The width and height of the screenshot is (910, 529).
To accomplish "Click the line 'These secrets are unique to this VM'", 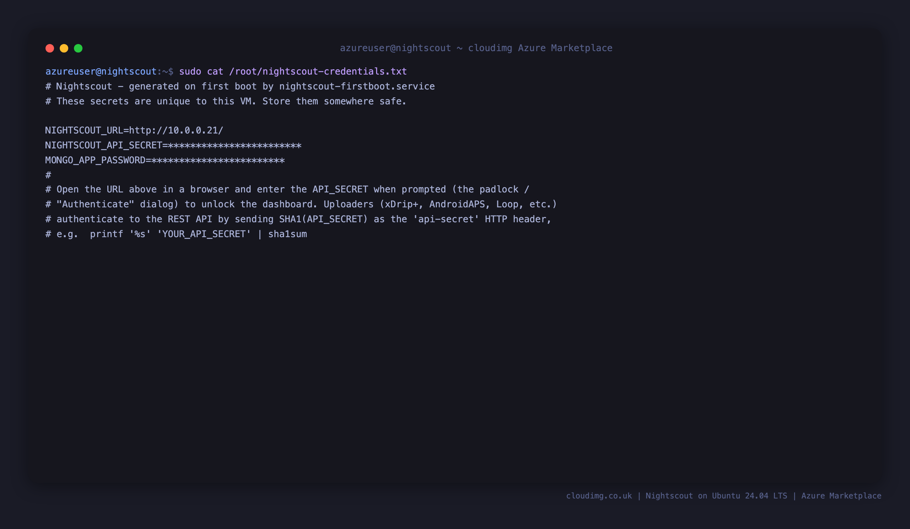I will pos(226,101).
